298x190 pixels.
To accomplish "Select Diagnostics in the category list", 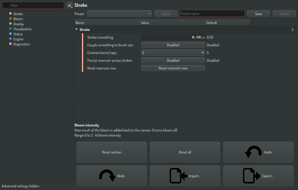I will pos(21,44).
